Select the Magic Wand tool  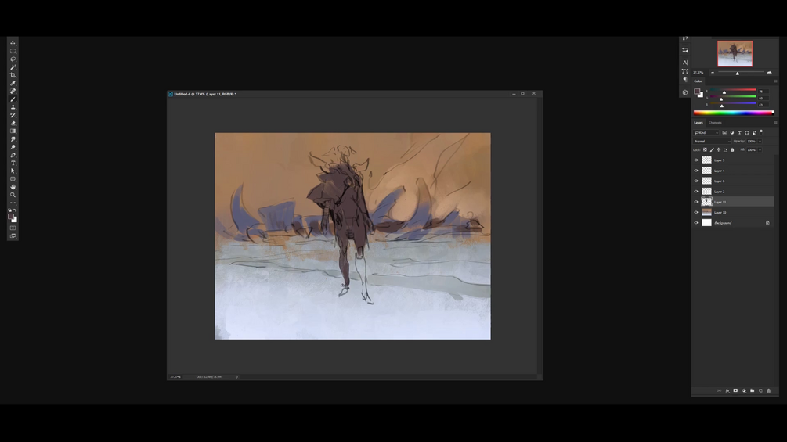13,67
